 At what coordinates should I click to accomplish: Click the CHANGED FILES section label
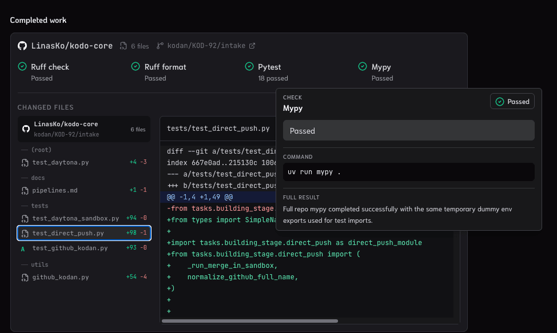click(46, 107)
